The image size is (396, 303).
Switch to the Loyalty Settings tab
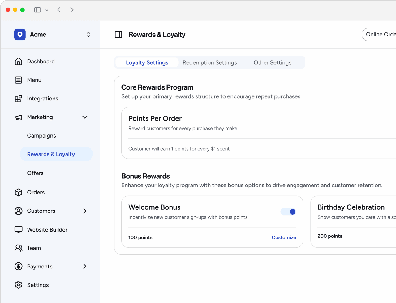(147, 62)
